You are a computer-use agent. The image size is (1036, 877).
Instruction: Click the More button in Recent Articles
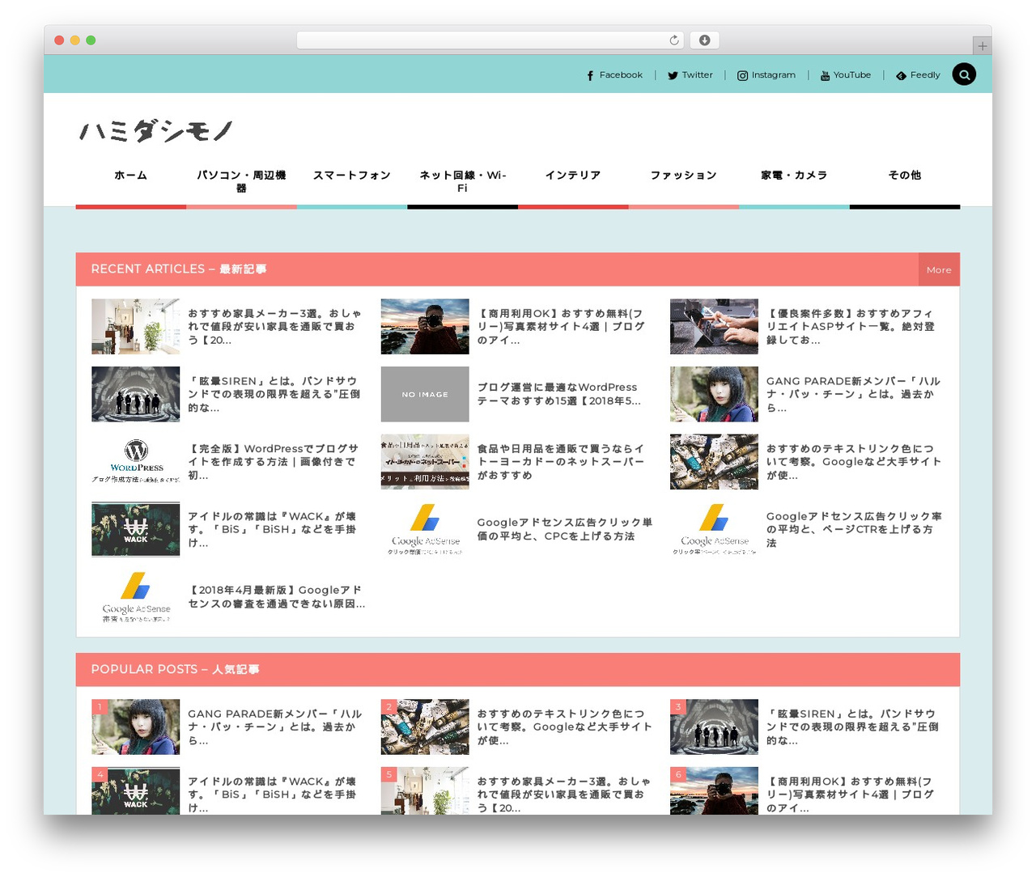click(939, 269)
